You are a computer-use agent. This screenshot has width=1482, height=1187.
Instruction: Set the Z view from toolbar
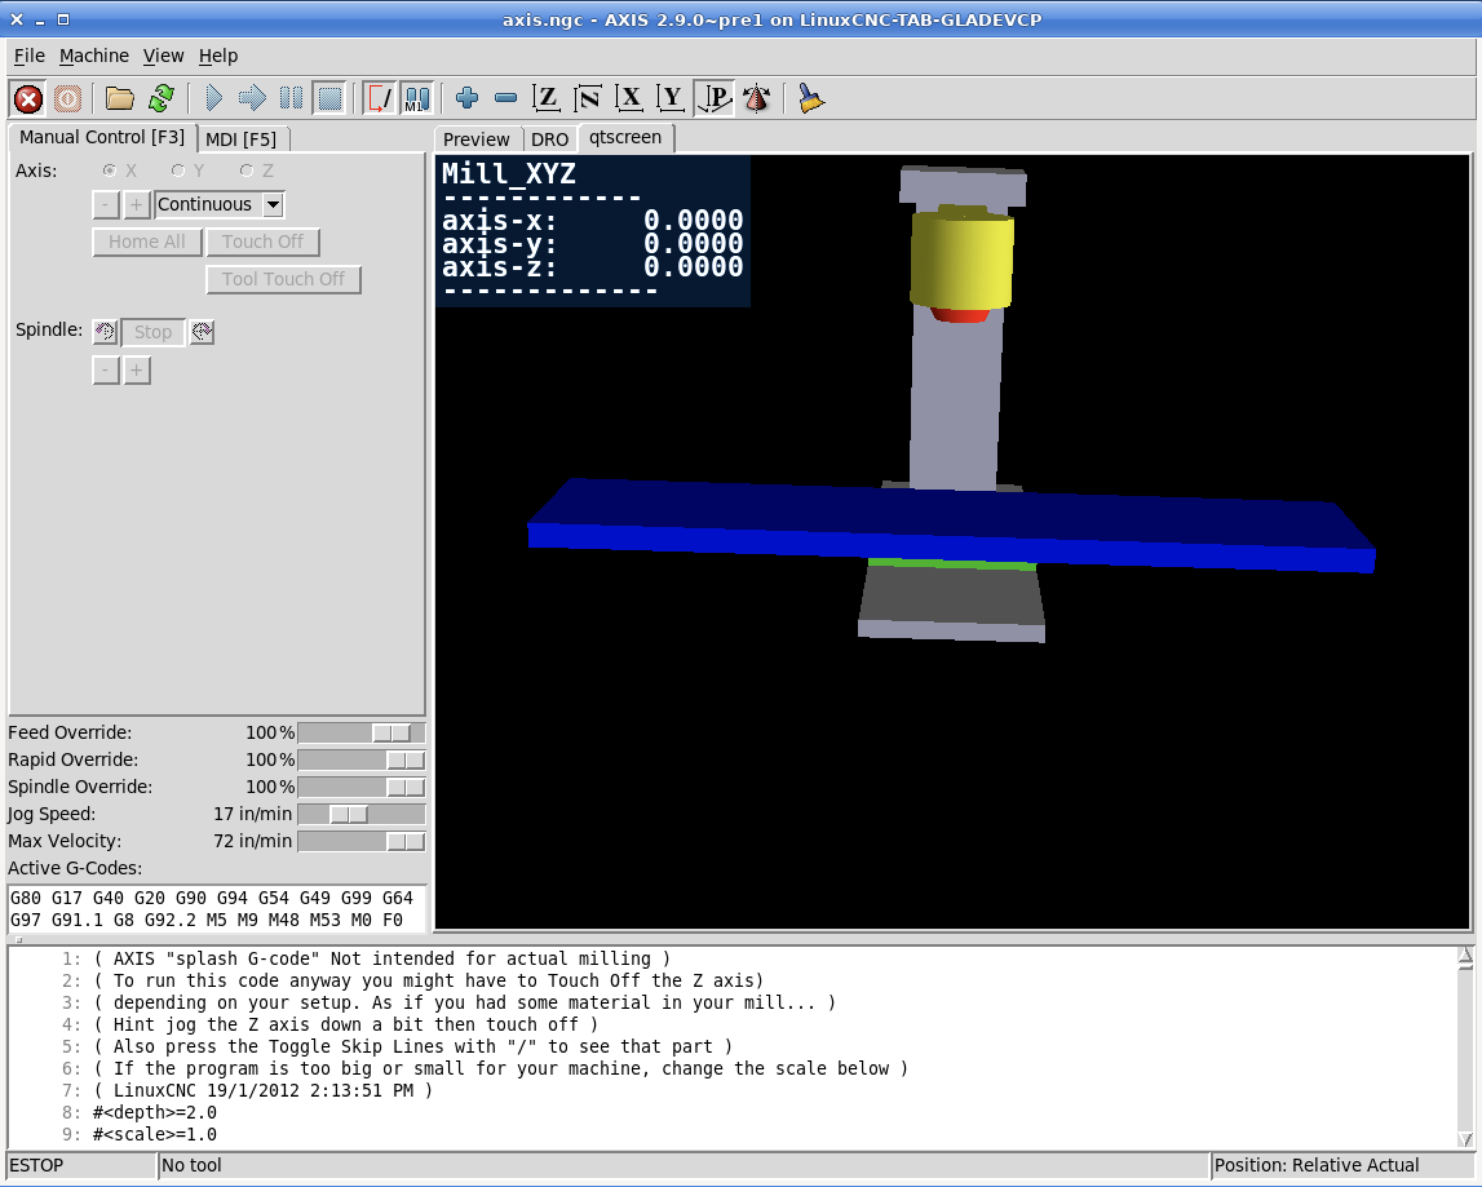[x=547, y=98]
